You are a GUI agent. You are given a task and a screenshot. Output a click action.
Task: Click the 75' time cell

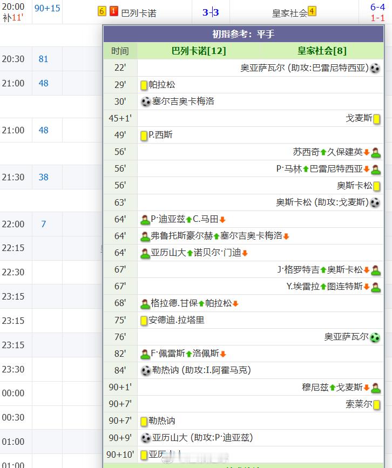(120, 320)
